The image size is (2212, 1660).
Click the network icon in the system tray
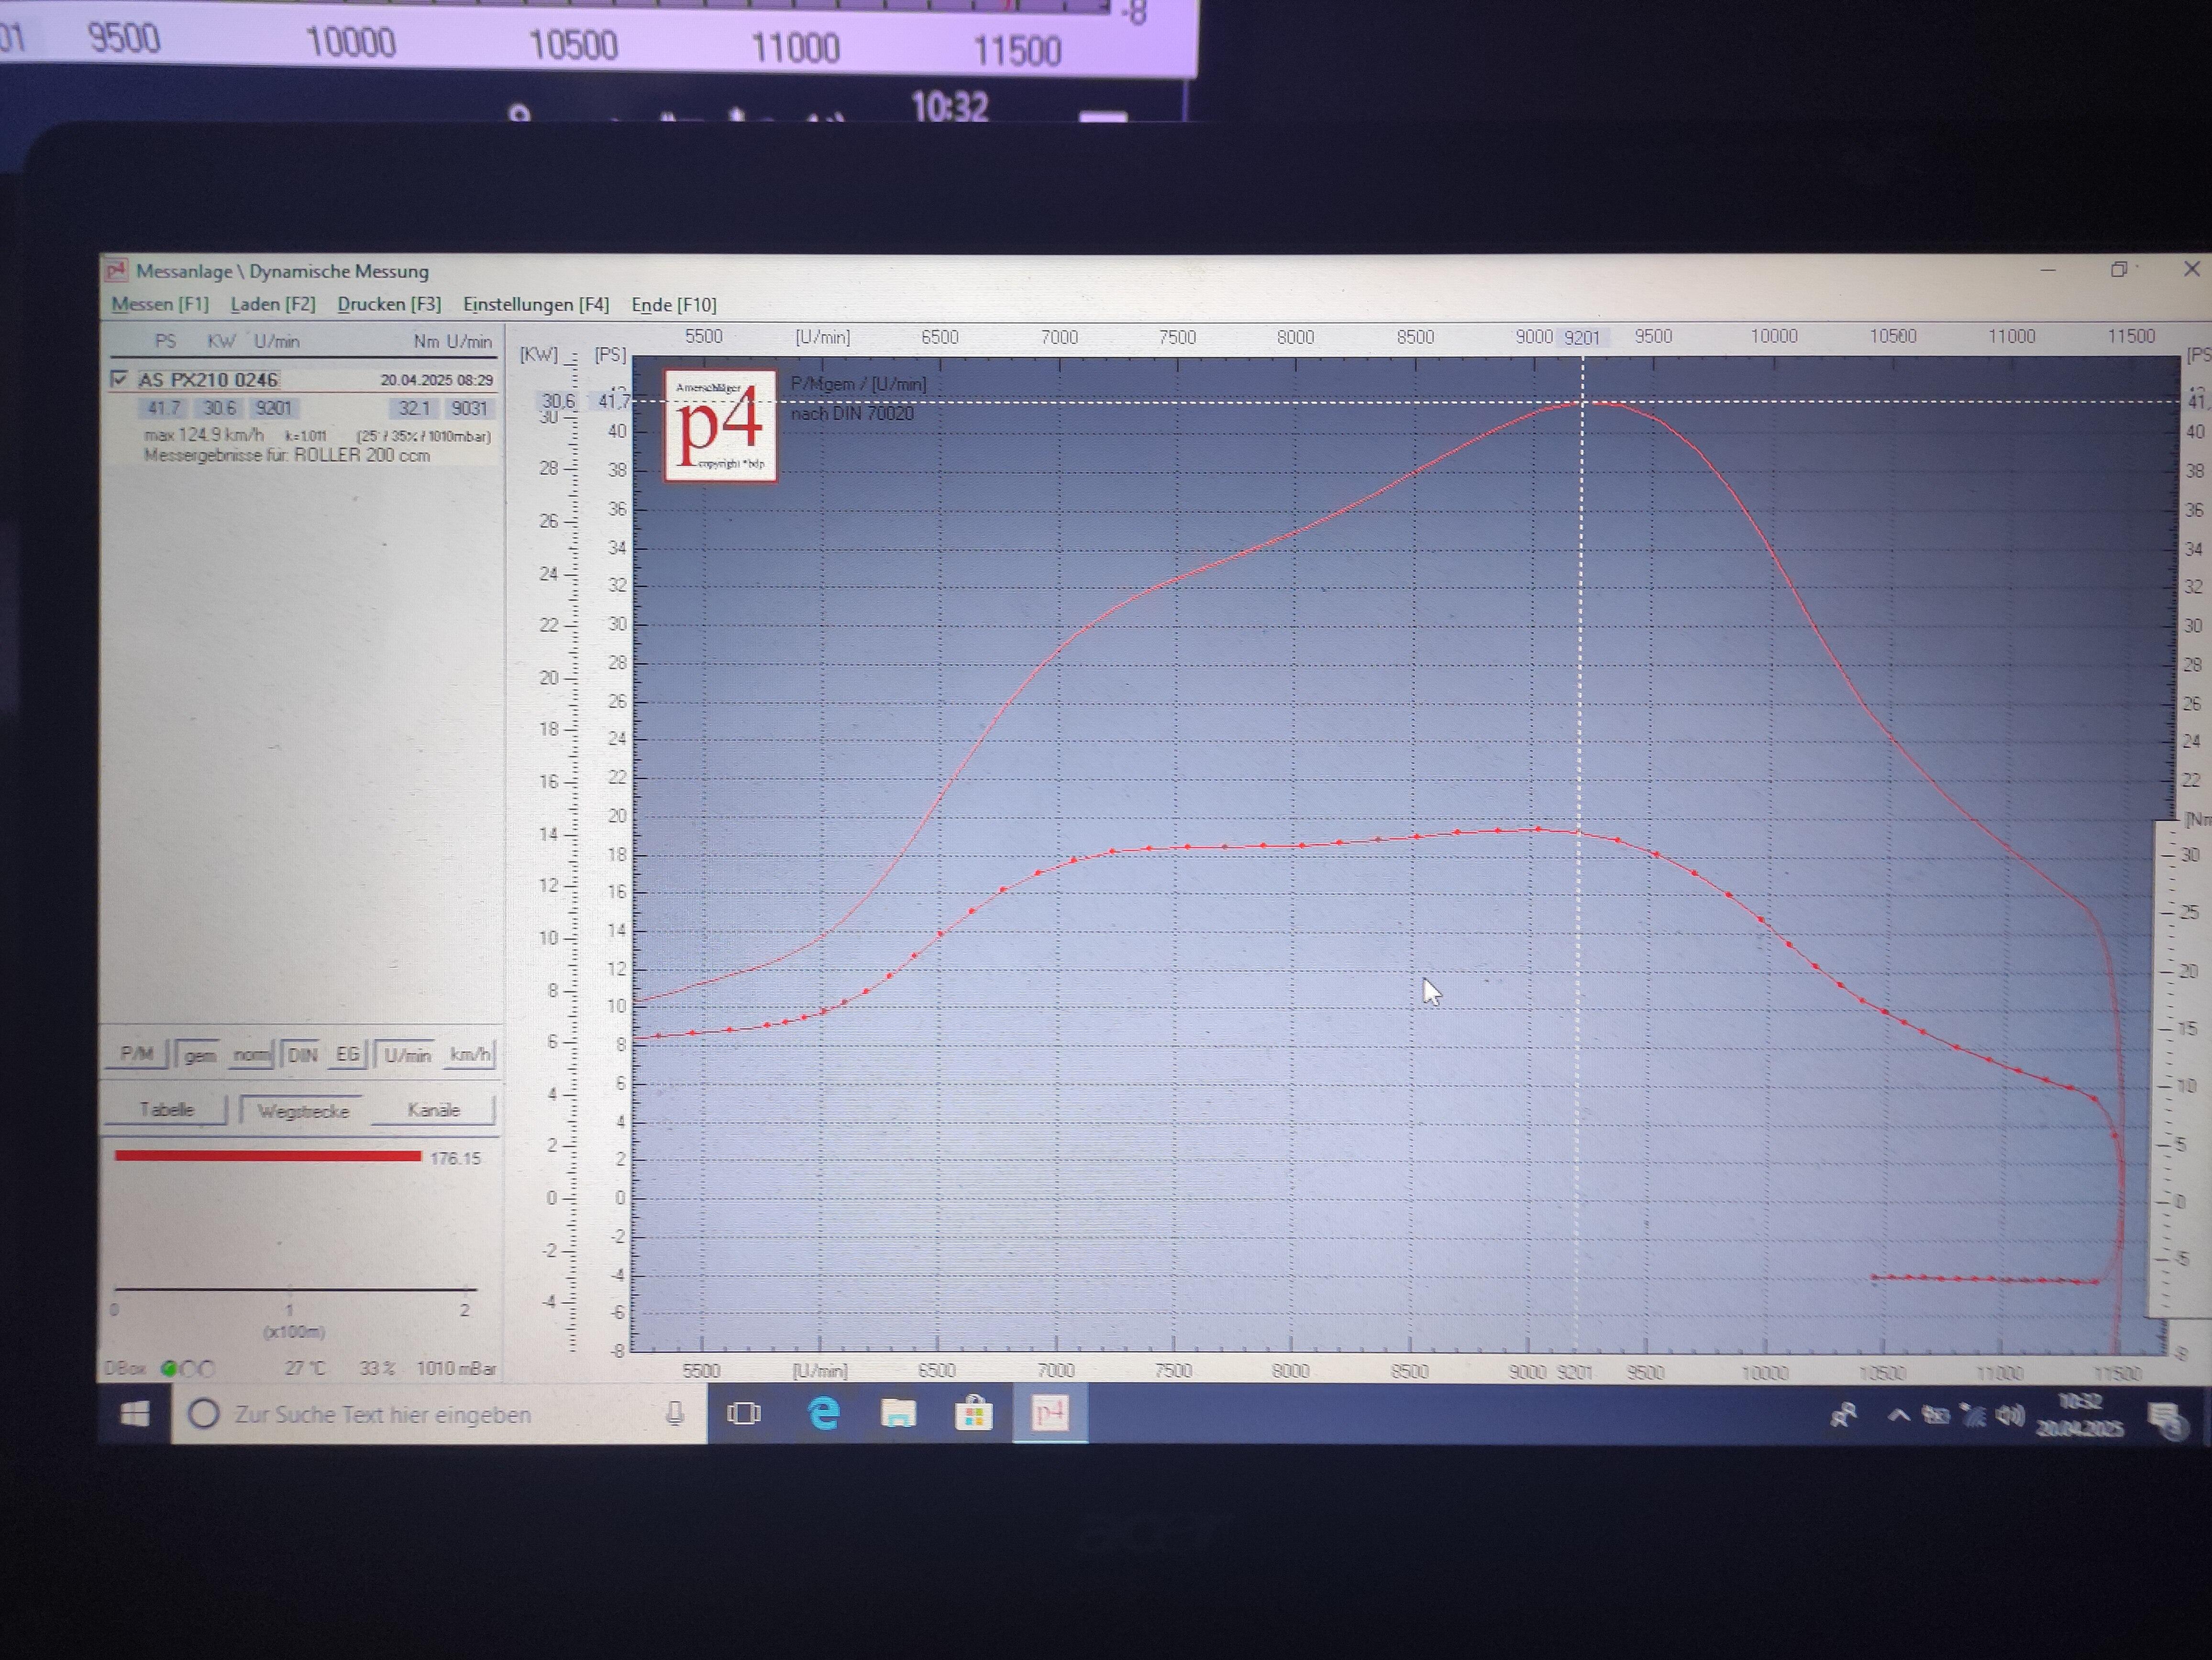coord(1972,1415)
